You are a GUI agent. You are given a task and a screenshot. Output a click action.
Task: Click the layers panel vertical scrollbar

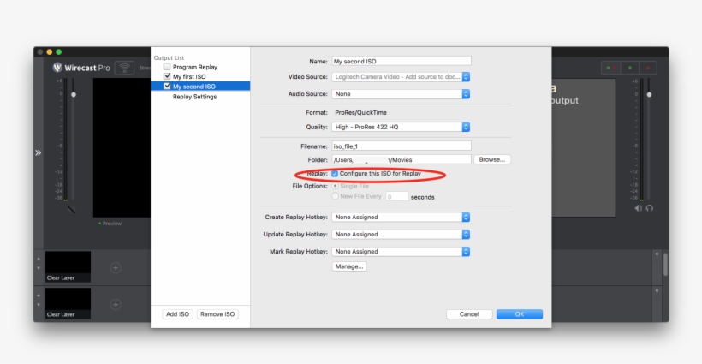[x=665, y=264]
